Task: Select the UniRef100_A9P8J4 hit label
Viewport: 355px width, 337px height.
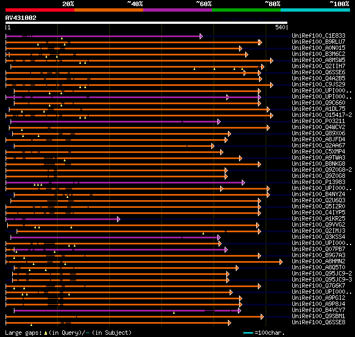Action: (x=318, y=304)
